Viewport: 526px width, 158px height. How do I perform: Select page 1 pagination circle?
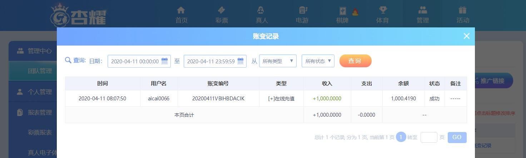tap(401, 137)
